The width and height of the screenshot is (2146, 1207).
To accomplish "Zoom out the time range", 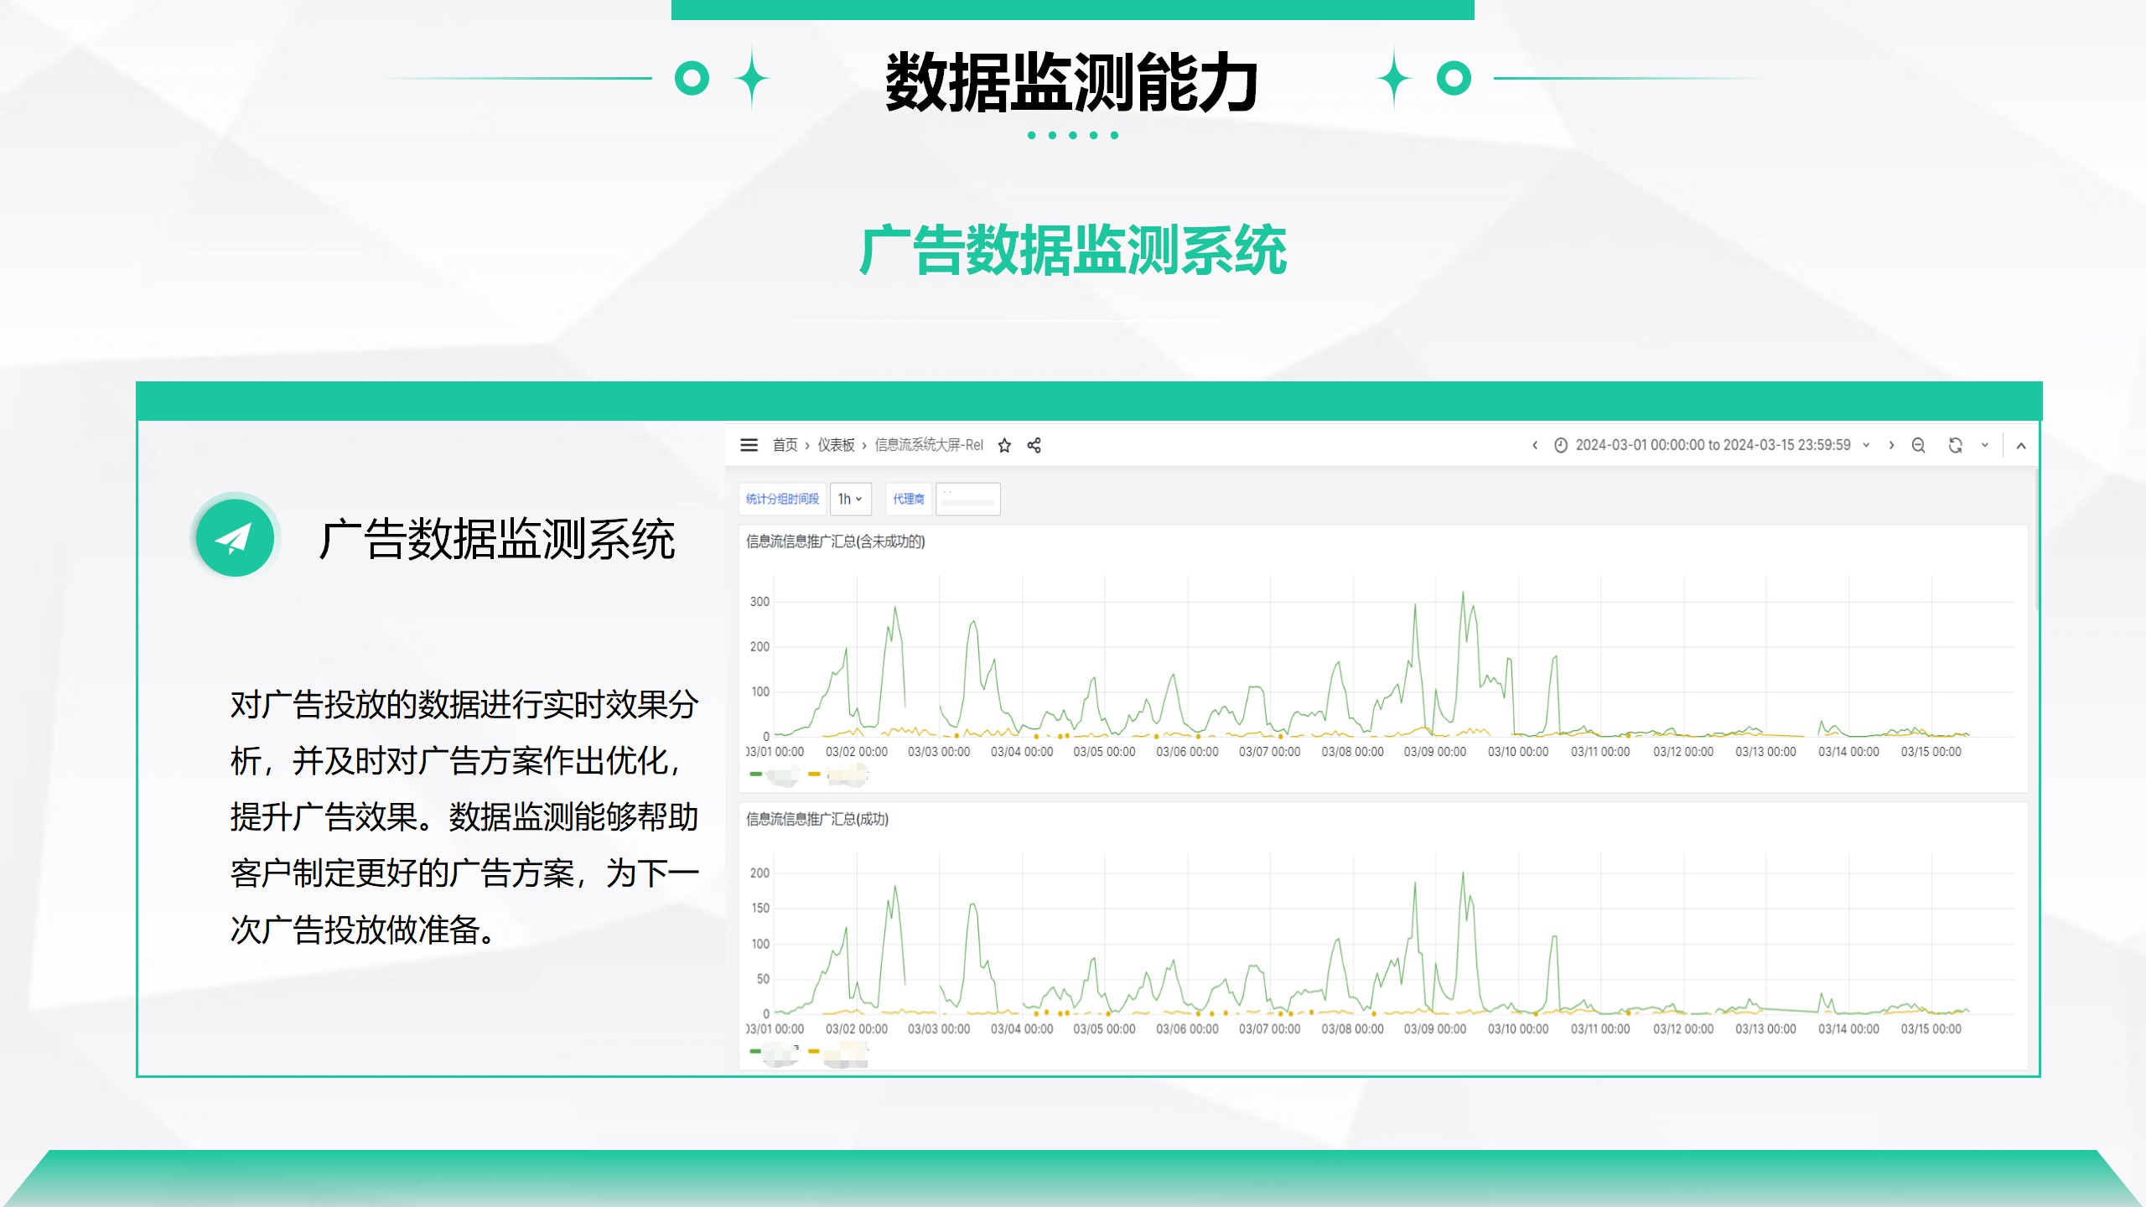I will [1918, 446].
